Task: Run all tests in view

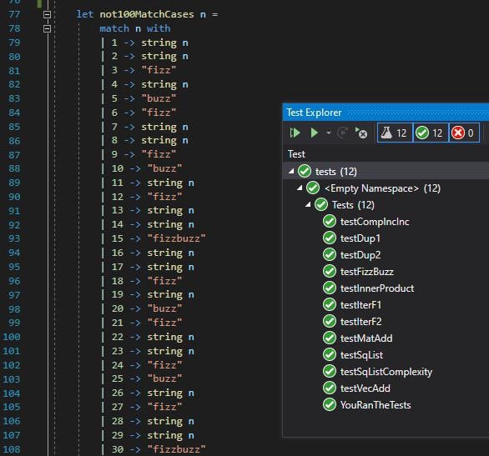Action: (295, 133)
